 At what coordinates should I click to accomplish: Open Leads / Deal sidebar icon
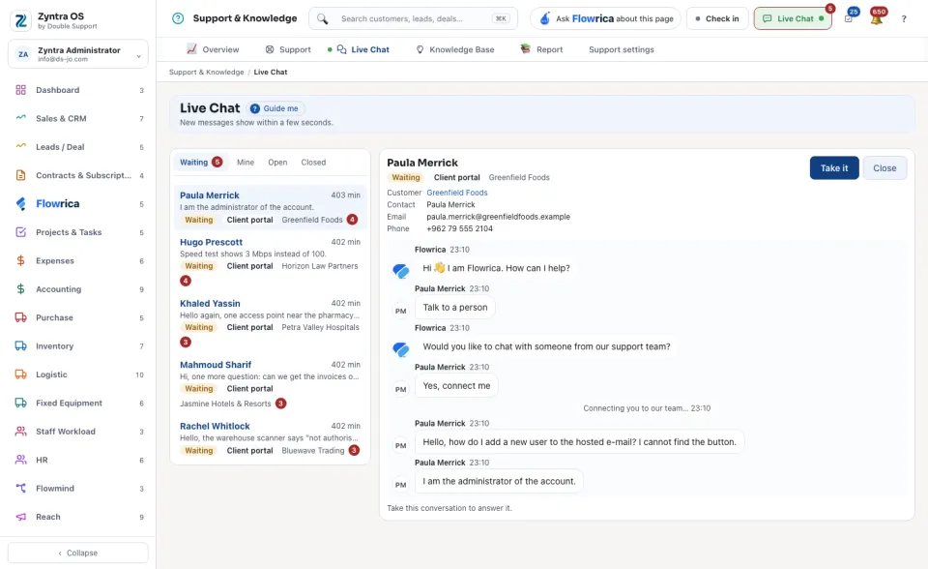coord(20,146)
